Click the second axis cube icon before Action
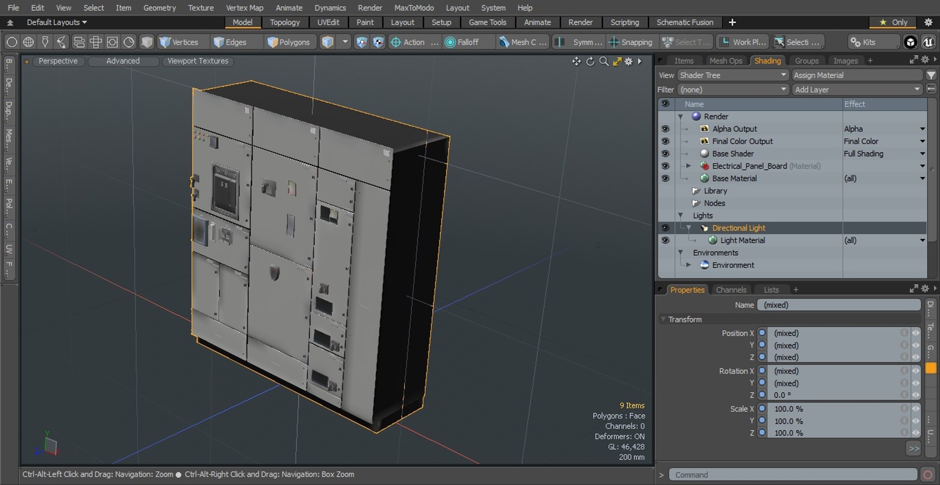 coord(378,42)
